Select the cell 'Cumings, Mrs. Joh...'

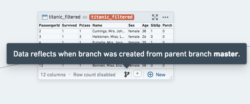pyautogui.click(x=109, y=31)
